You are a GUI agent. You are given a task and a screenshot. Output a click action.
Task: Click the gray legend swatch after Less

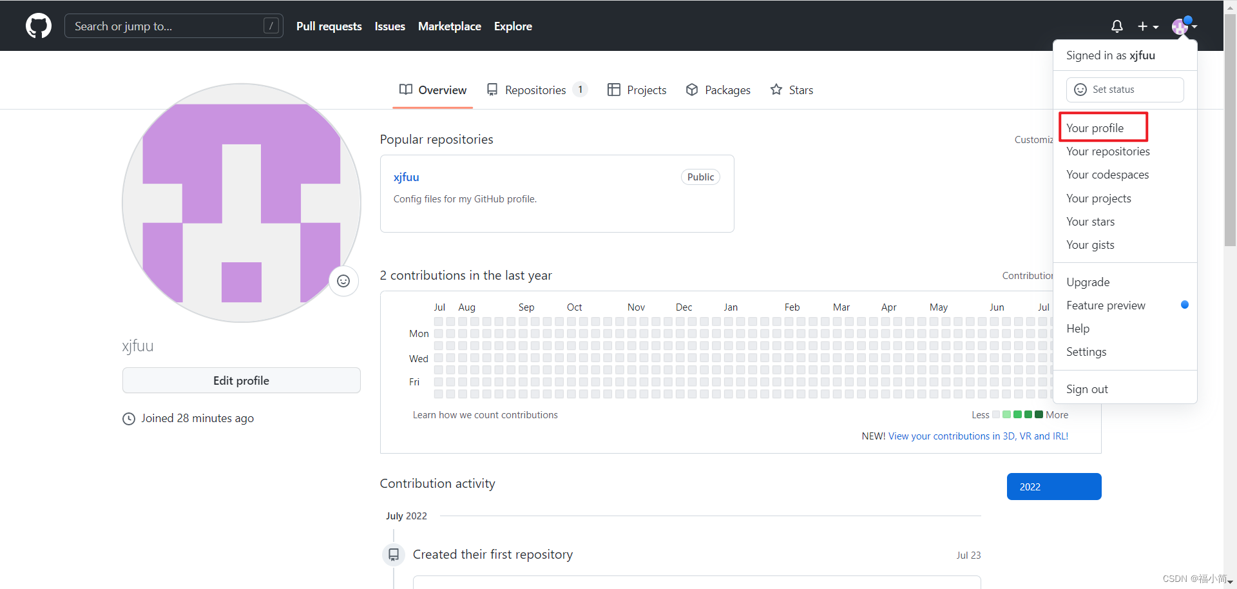[x=996, y=414]
